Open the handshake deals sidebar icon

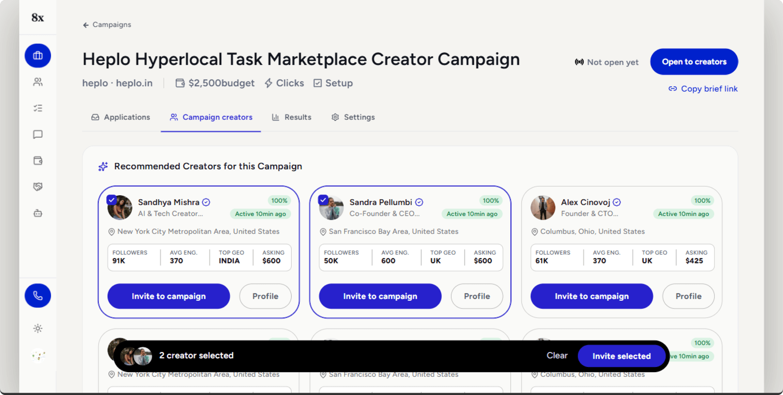click(x=38, y=187)
